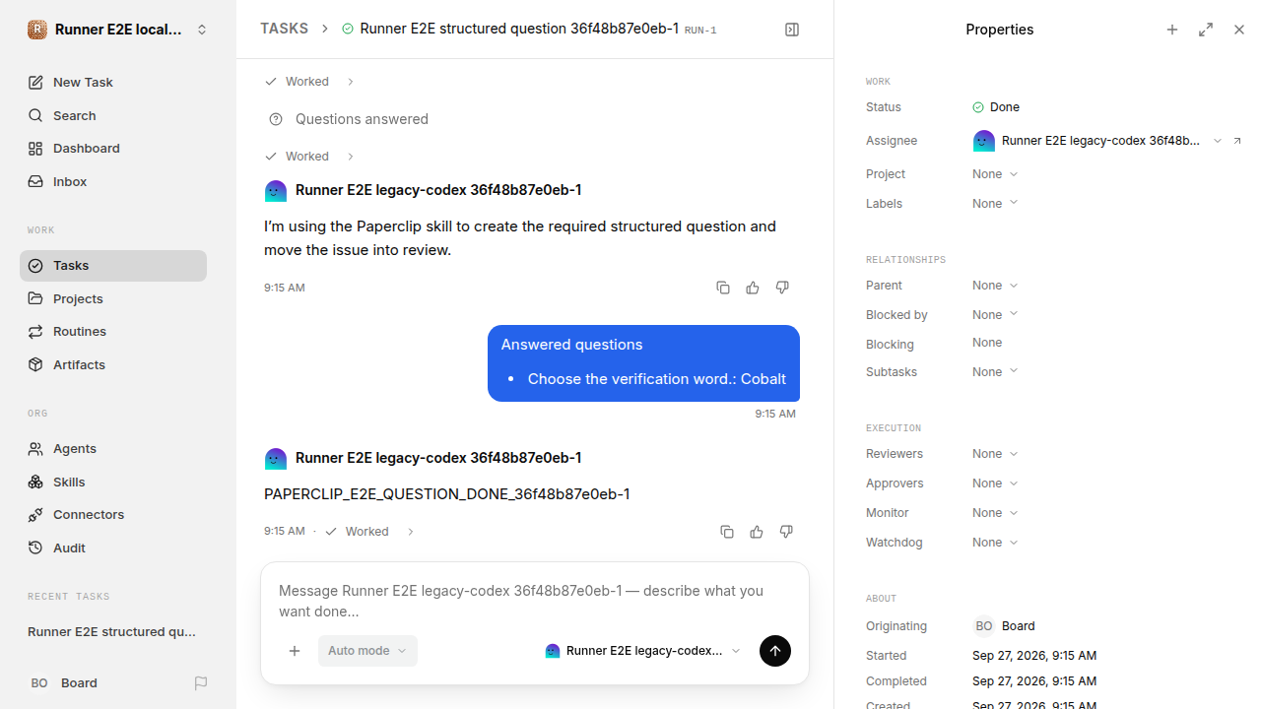This screenshot has width=1261, height=709.
Task: Open the Blocked by None dropdown
Action: (x=995, y=315)
